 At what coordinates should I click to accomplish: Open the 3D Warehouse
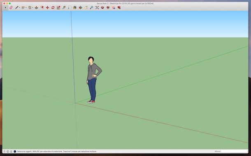click(102, 7)
